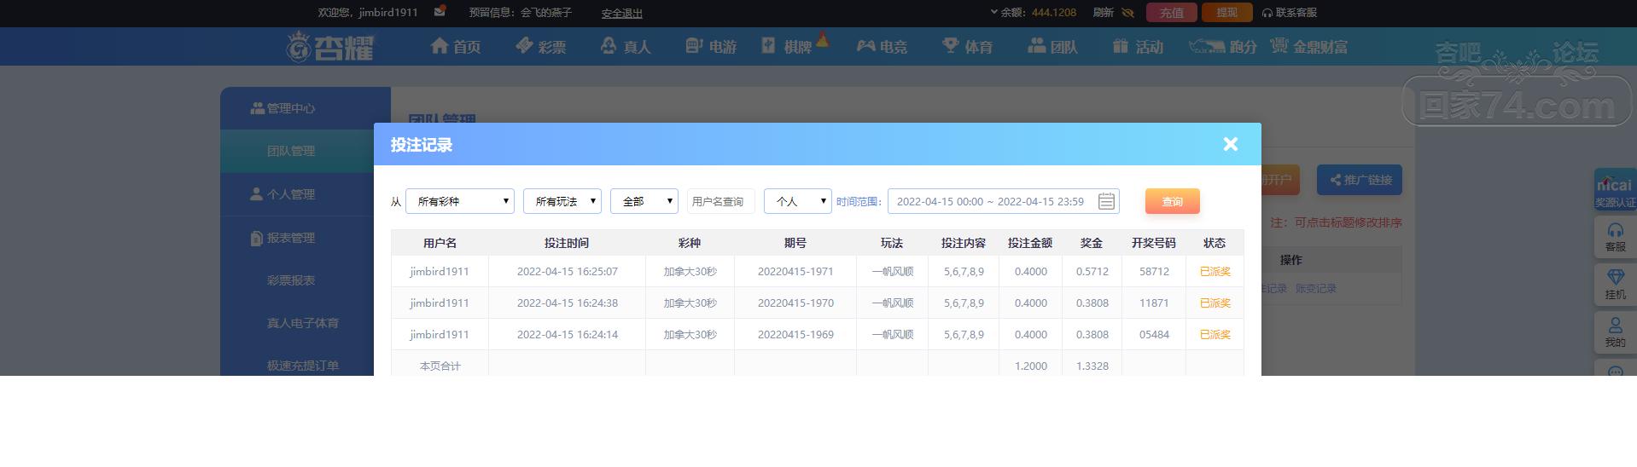Click the 用户名 column header
Image resolution: width=1637 pixels, height=467 pixels.
point(440,243)
